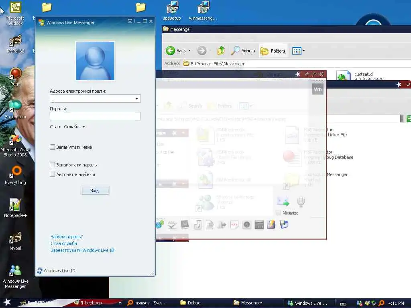The width and height of the screenshot is (411, 308).
Task: Check the Запам'ятати мене checkbox
Action: pyautogui.click(x=53, y=147)
